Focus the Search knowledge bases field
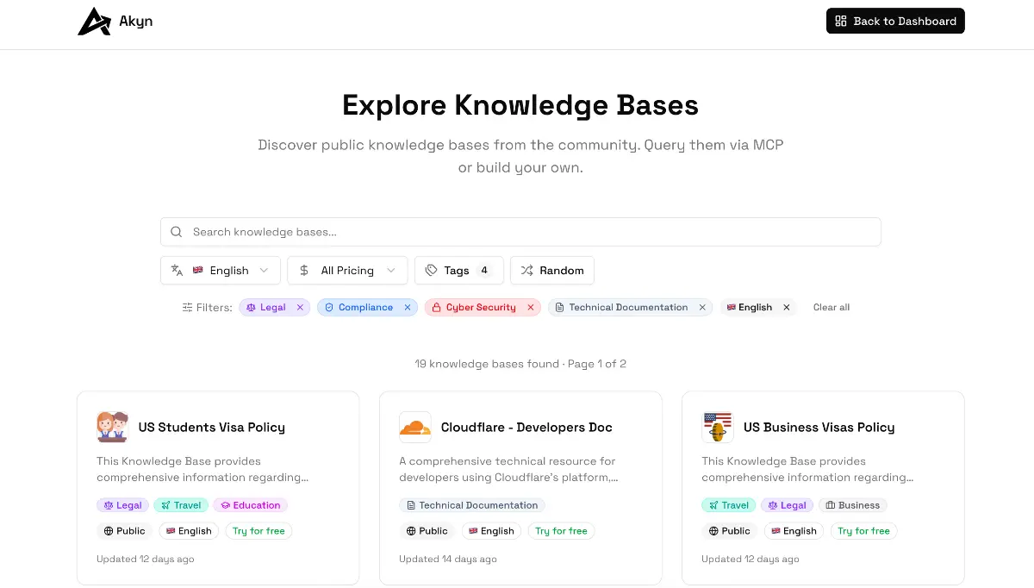This screenshot has width=1034, height=588. pyautogui.click(x=520, y=232)
